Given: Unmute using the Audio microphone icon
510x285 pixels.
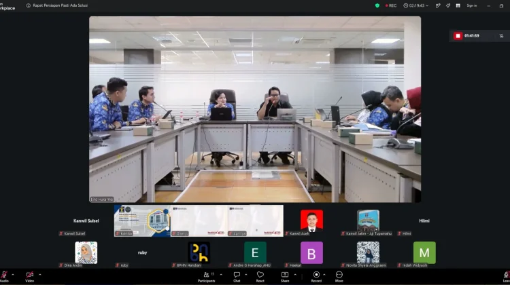Looking at the screenshot, I should pos(4,275).
